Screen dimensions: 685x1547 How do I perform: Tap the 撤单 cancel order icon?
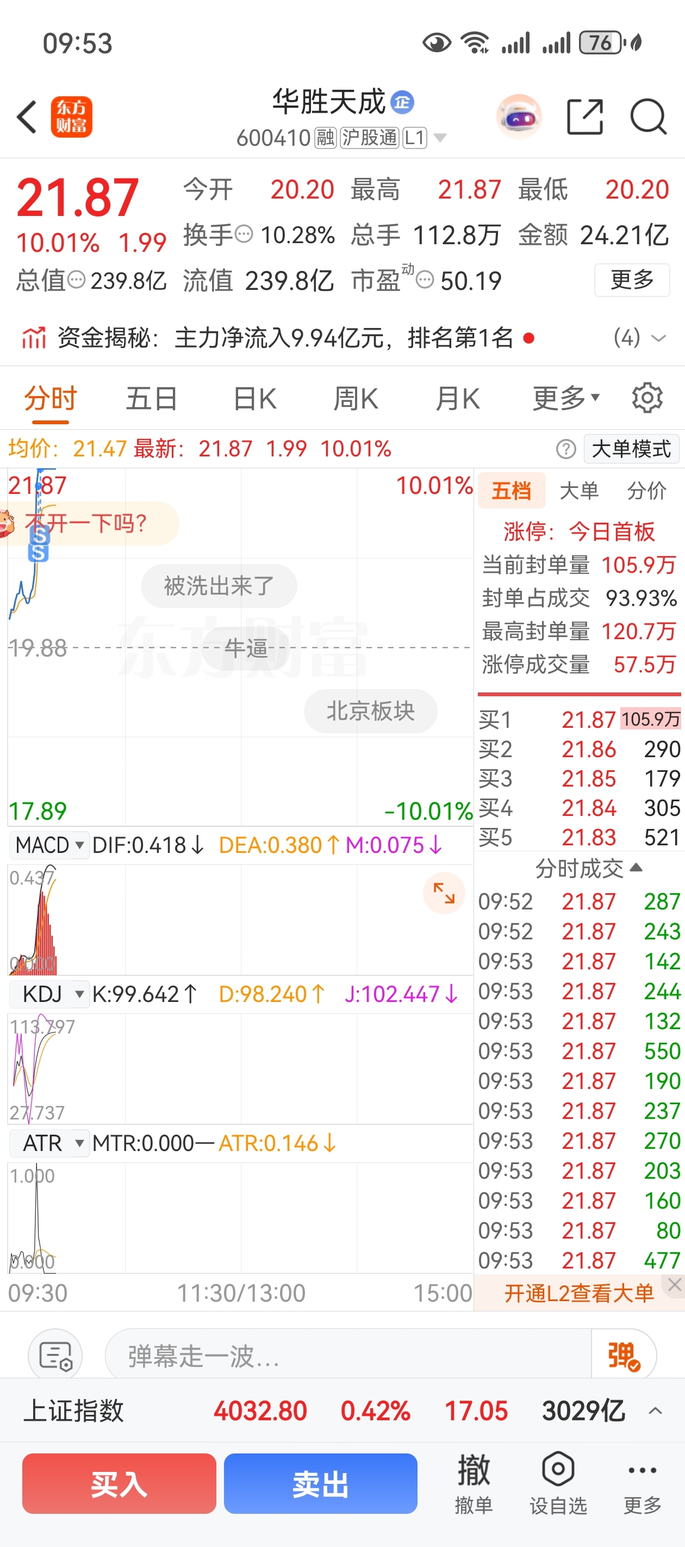point(474,1483)
